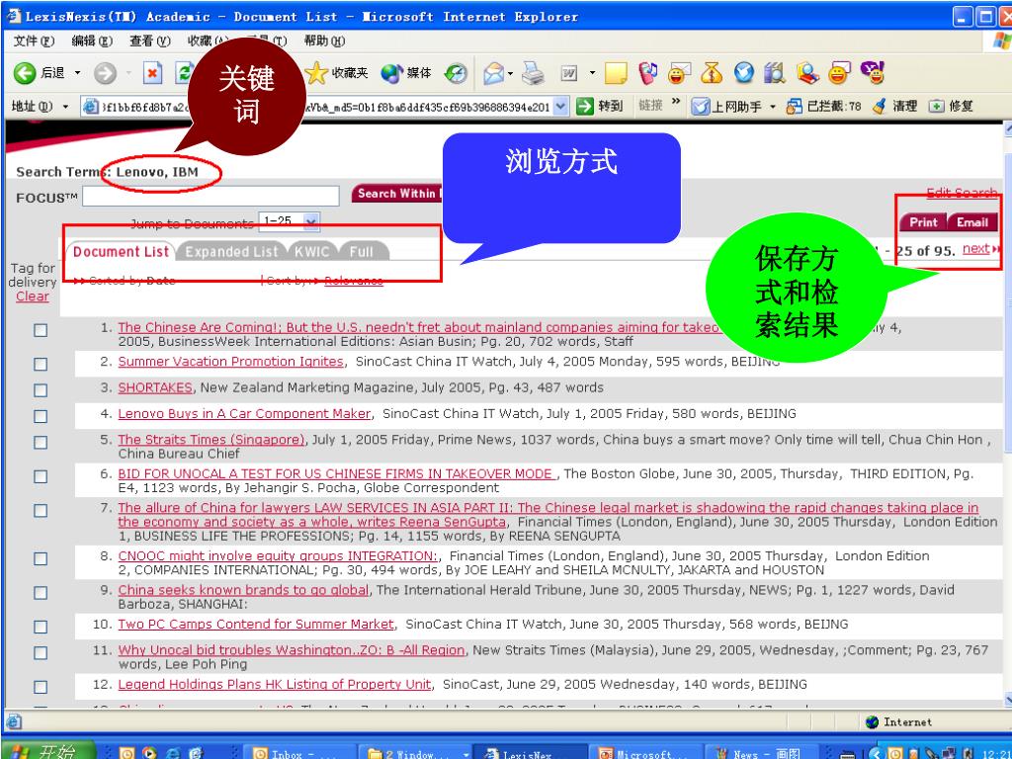1012x759 pixels.
Task: Click the printer icon in toolbar
Action: click(x=533, y=73)
